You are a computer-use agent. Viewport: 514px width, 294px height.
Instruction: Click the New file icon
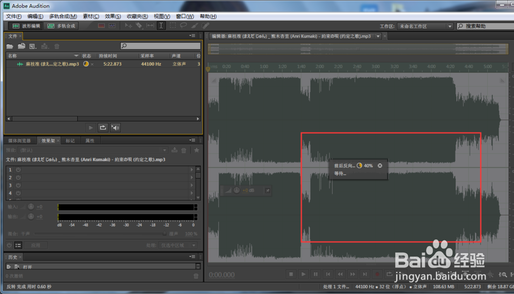coord(33,47)
